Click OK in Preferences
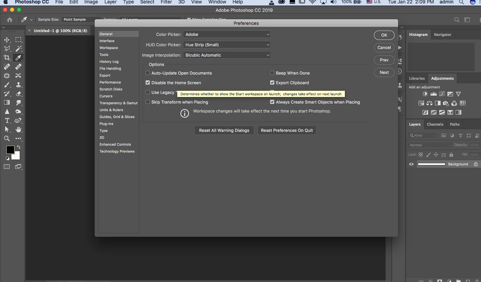 tap(384, 35)
